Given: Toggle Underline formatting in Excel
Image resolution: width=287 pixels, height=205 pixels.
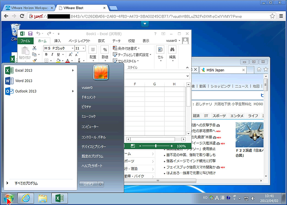Looking at the screenshot, I should point(58,54).
